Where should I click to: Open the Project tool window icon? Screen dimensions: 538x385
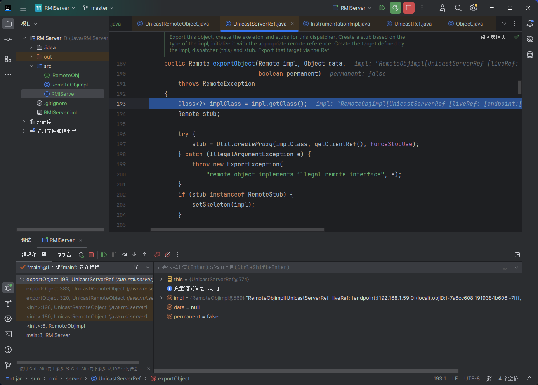[8, 24]
